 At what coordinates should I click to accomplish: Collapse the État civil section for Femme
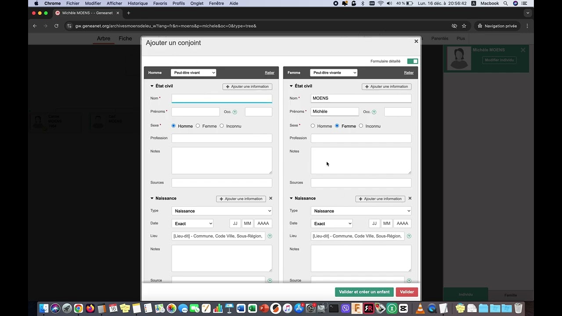click(x=291, y=86)
